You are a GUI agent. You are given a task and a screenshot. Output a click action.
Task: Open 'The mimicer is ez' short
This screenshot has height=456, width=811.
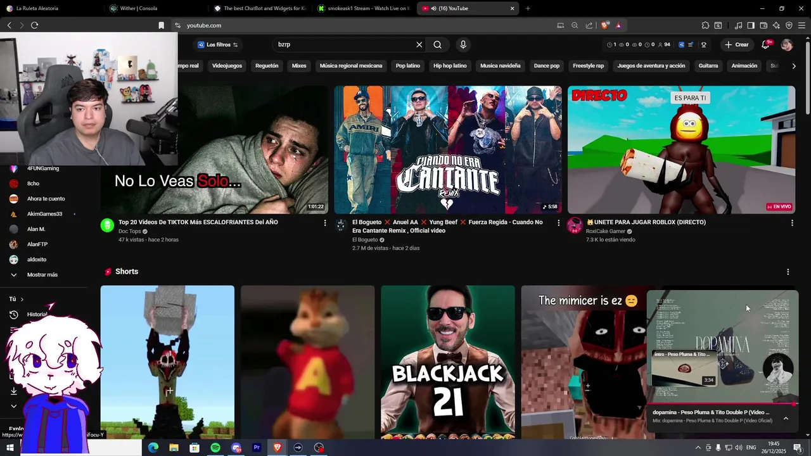(583, 361)
